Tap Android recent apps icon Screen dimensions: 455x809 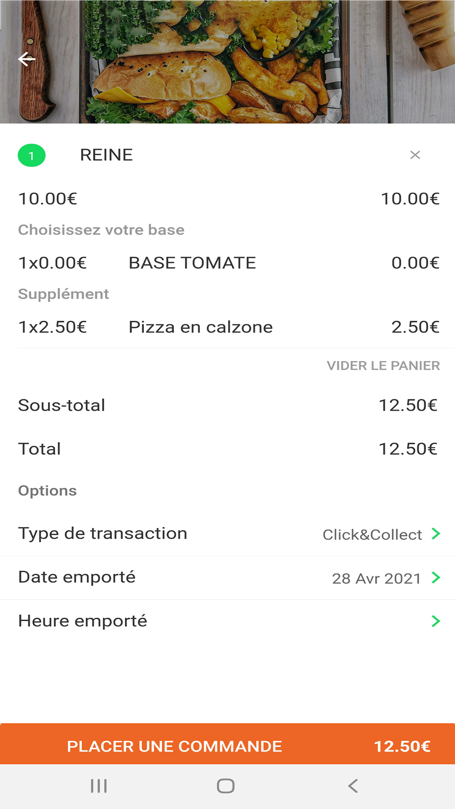[99, 786]
